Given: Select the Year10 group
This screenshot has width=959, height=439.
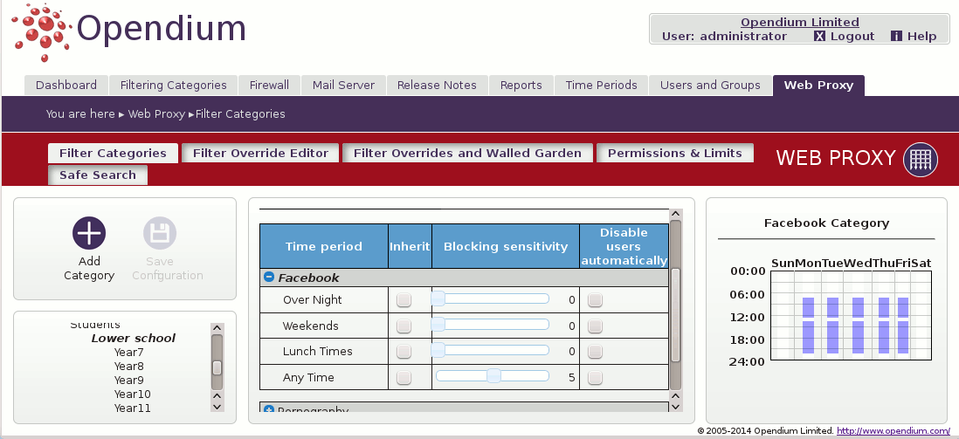Looking at the screenshot, I should click(132, 394).
